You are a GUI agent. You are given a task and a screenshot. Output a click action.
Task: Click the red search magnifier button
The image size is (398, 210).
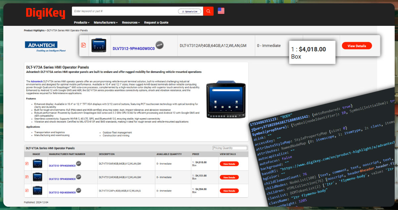click(208, 11)
